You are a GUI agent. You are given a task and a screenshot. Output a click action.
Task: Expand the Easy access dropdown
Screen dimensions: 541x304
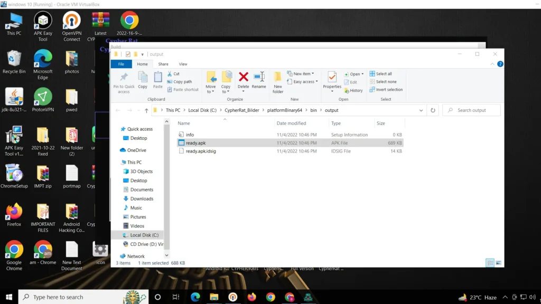tap(302, 82)
